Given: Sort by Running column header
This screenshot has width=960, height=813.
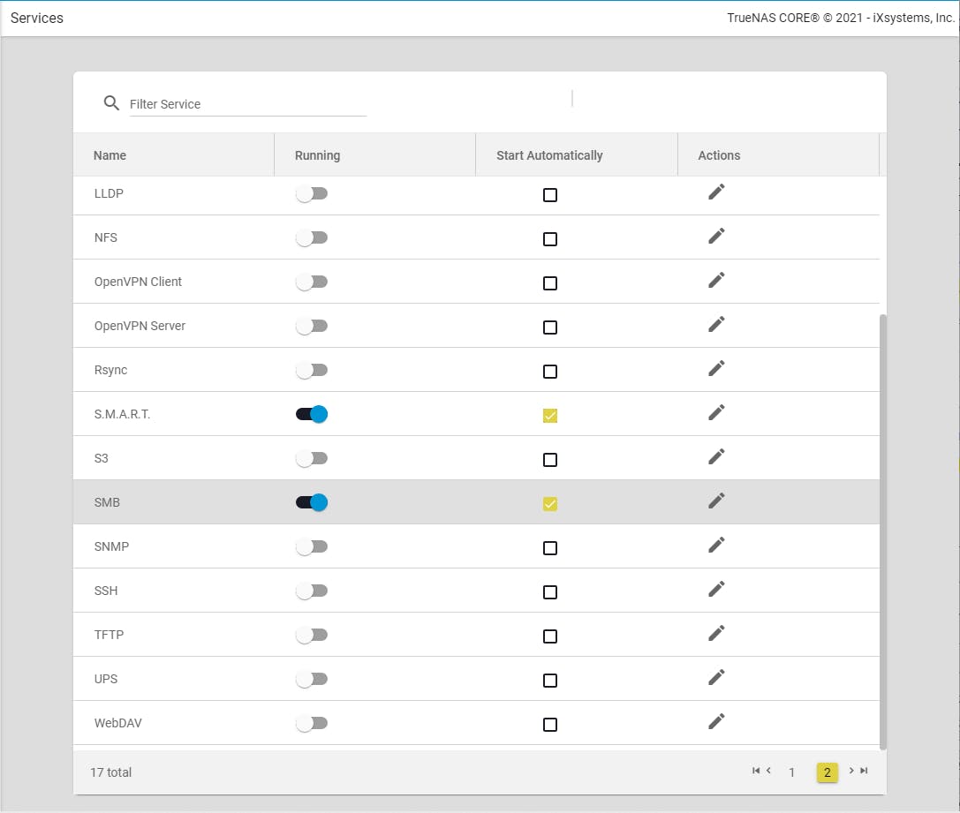Looking at the screenshot, I should coord(317,155).
